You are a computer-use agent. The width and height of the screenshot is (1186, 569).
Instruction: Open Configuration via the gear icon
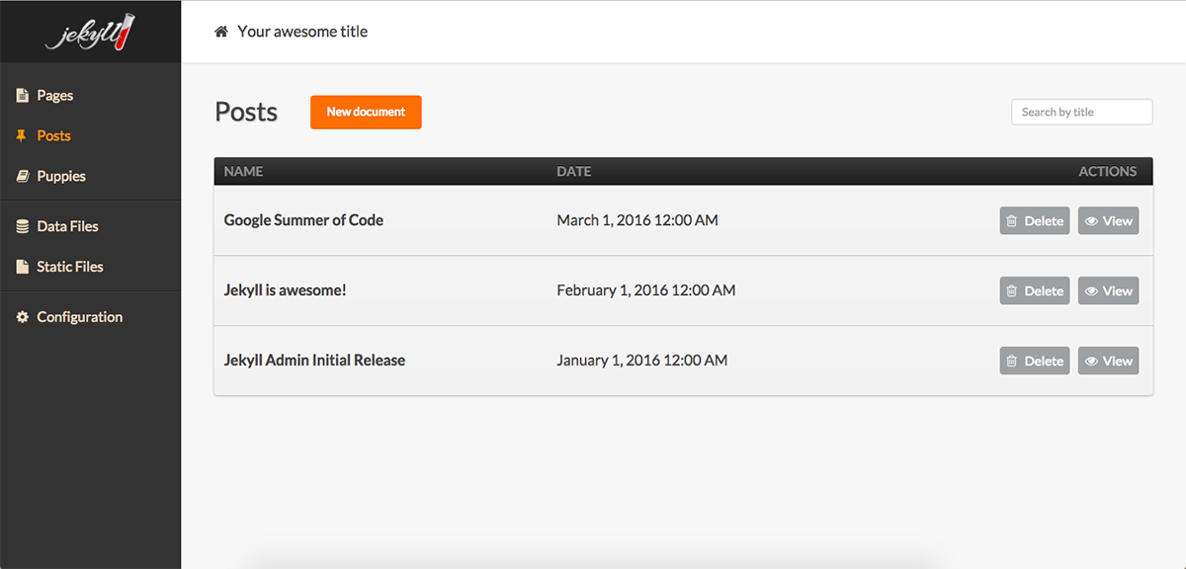[x=21, y=316]
